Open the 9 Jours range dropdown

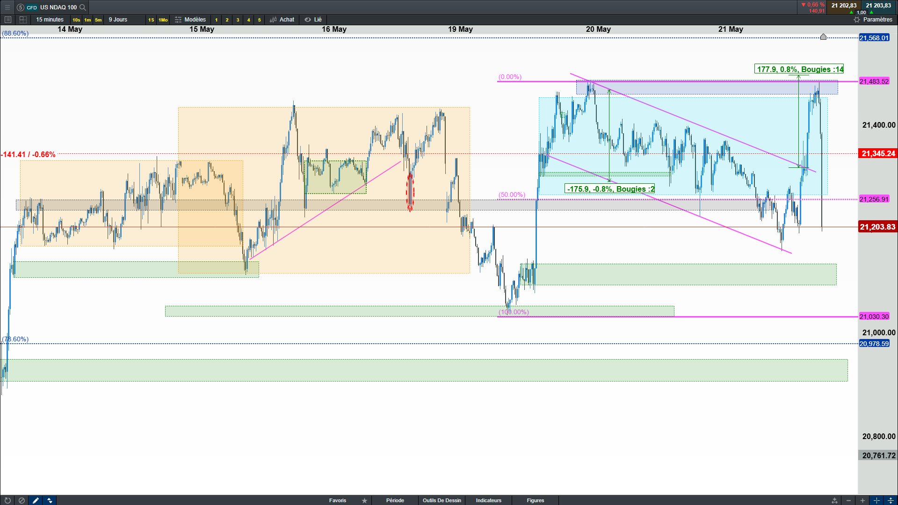coord(118,20)
